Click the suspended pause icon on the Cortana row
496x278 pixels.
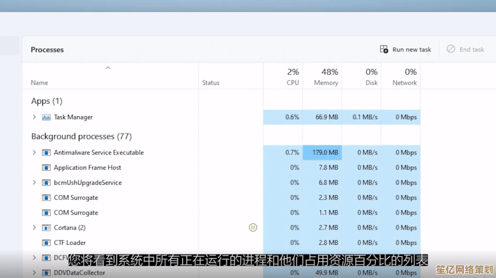[253, 228]
